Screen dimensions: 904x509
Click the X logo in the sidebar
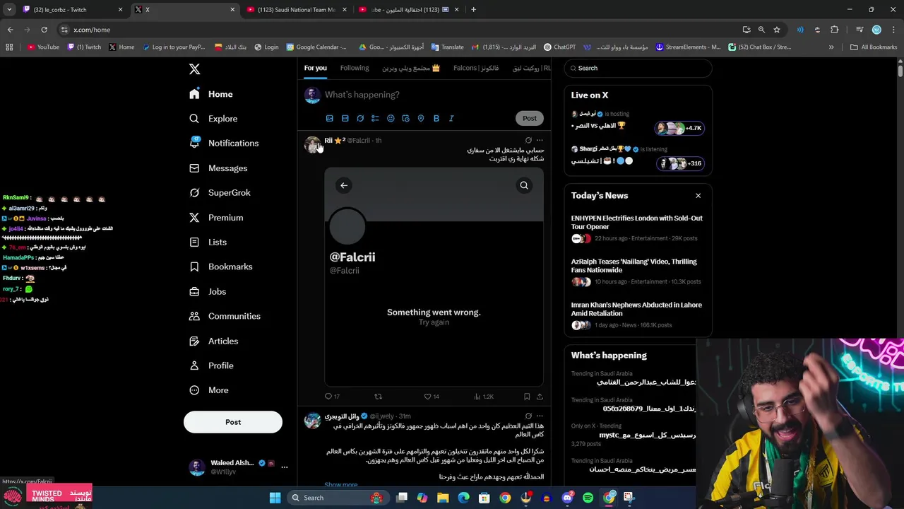(x=195, y=69)
